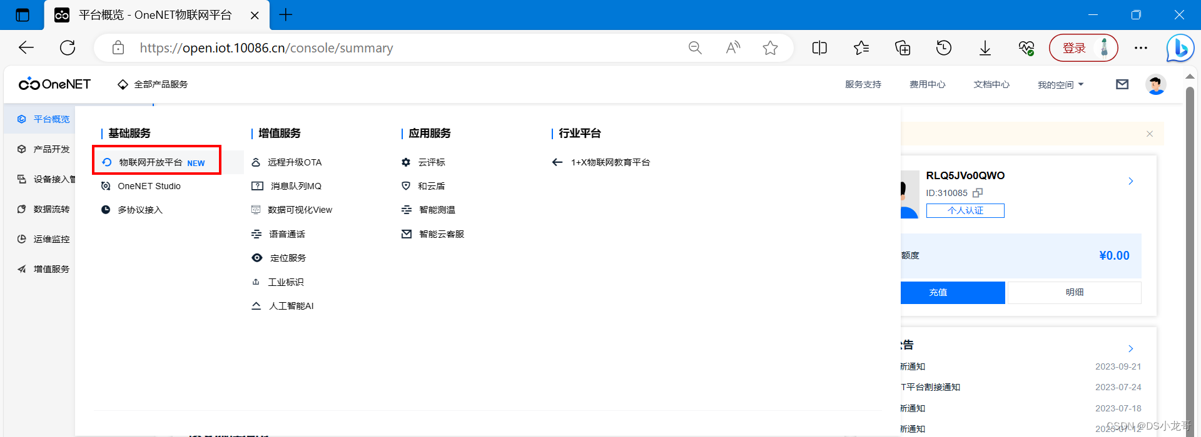Click the address bar URL
Image resolution: width=1201 pixels, height=437 pixels.
266,48
